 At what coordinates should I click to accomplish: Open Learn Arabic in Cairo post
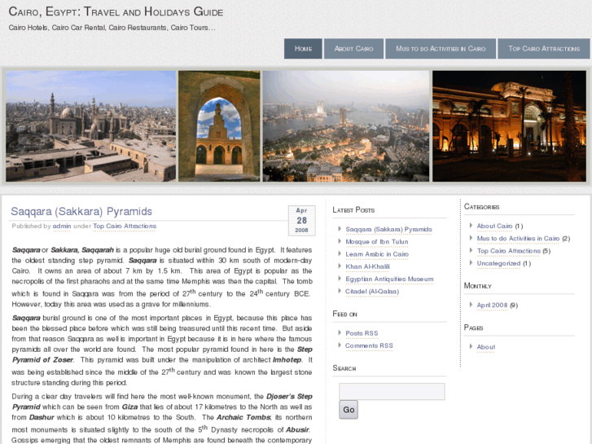[x=377, y=254]
